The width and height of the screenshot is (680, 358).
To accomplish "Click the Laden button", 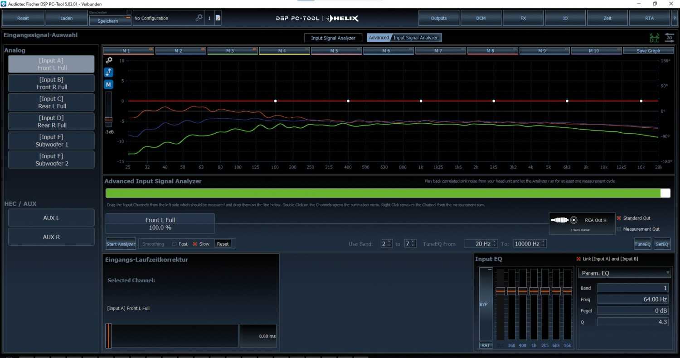I will coord(67,18).
